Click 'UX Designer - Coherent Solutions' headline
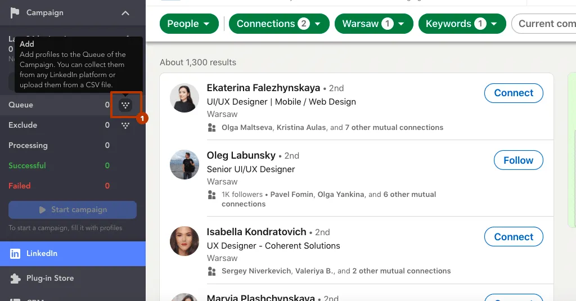 coord(273,246)
